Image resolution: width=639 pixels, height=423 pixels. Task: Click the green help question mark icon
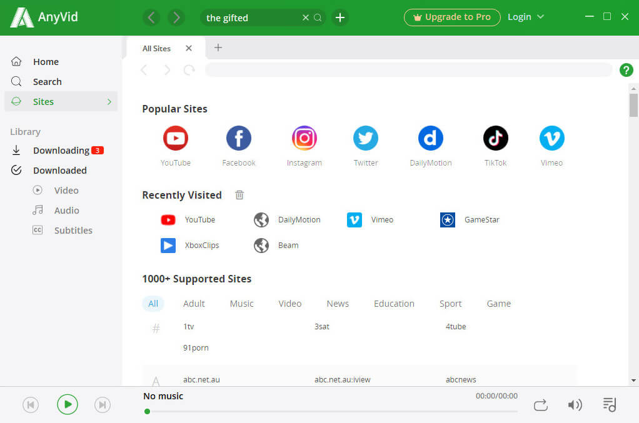point(626,70)
